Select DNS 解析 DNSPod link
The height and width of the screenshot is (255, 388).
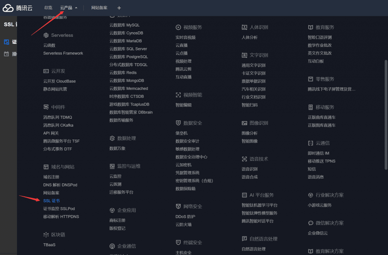click(60, 185)
